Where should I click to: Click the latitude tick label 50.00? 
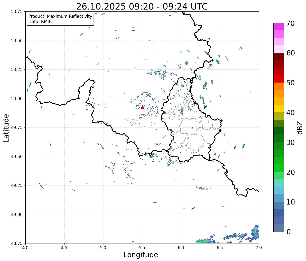(x=17, y=98)
